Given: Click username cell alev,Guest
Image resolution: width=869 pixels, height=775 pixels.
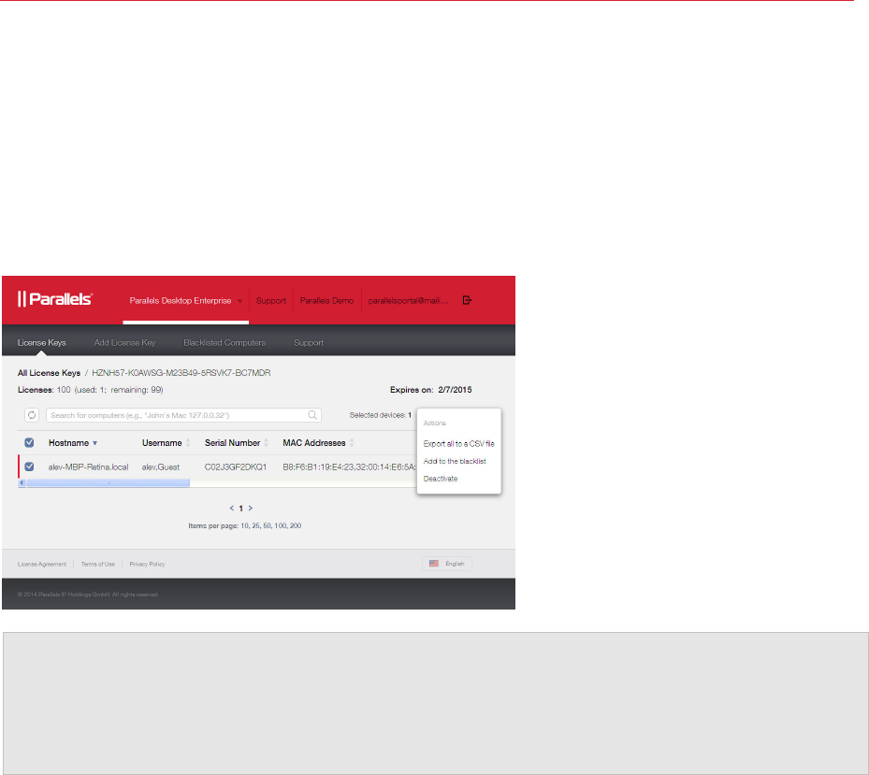Looking at the screenshot, I should click(161, 467).
